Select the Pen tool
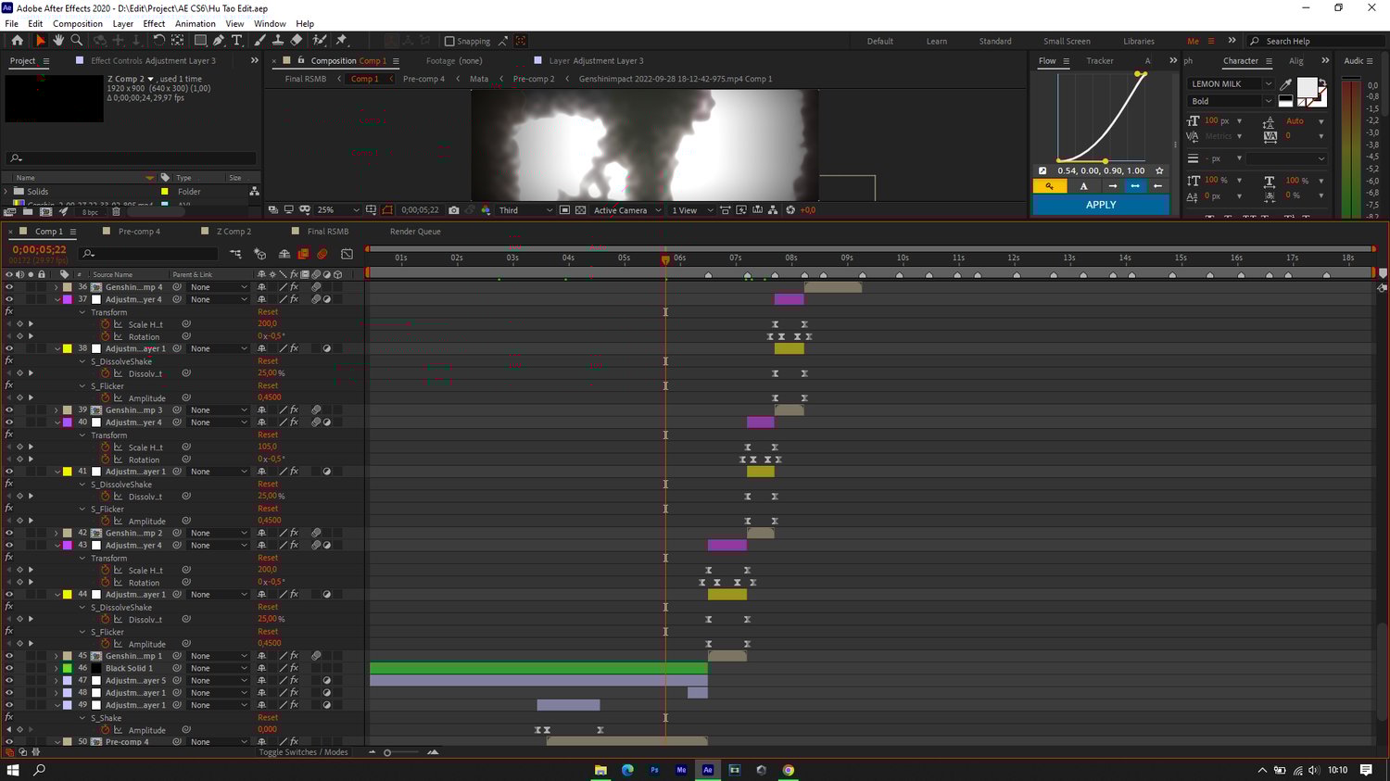 219,41
